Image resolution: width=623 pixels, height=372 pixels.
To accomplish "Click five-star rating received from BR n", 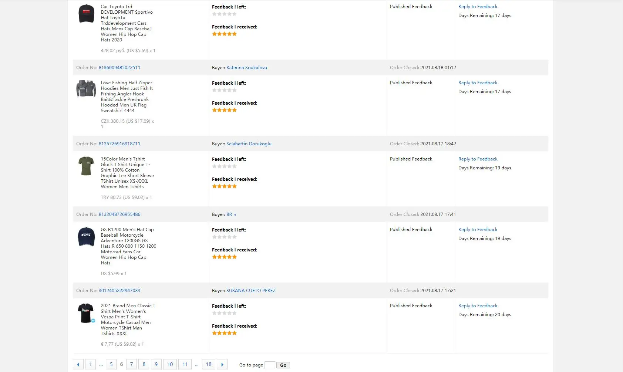I will click(x=224, y=257).
